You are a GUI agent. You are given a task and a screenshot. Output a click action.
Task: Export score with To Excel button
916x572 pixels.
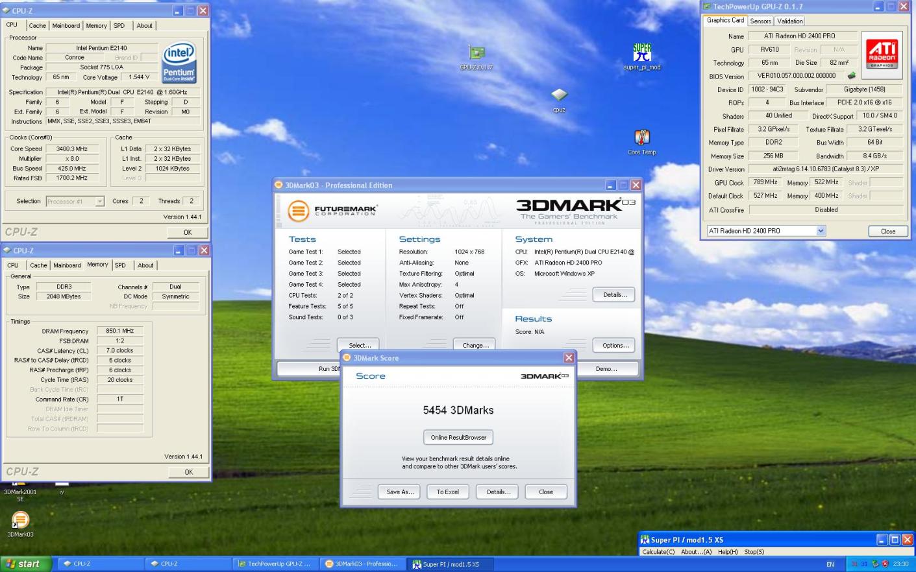pyautogui.click(x=447, y=492)
